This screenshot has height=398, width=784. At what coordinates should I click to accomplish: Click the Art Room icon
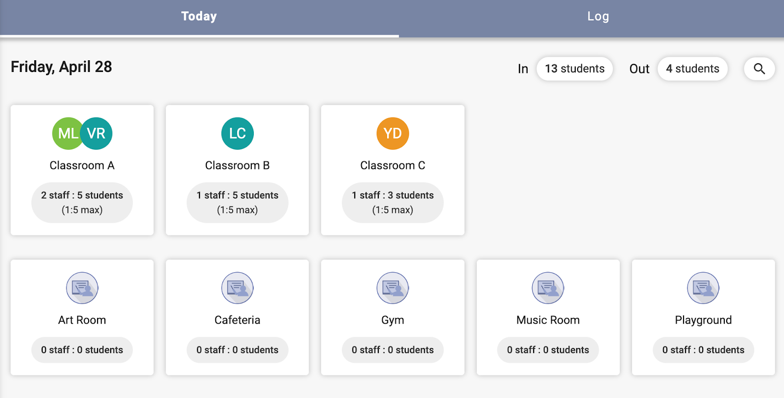[x=82, y=288]
